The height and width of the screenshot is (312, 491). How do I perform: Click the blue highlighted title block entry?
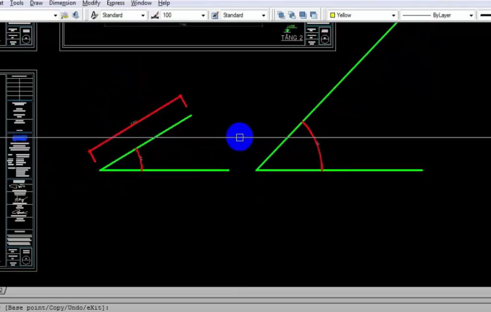coord(20,138)
